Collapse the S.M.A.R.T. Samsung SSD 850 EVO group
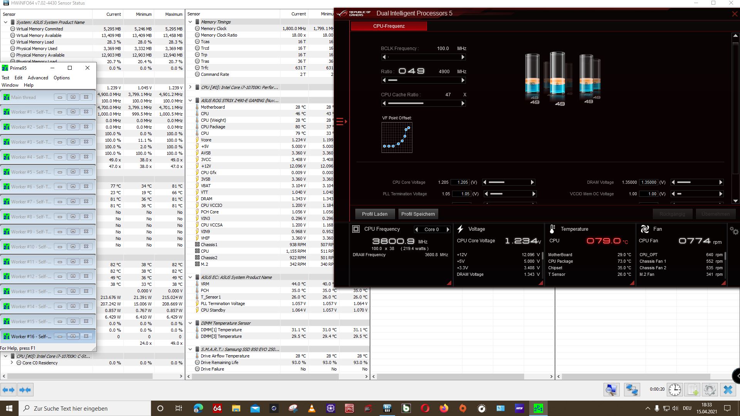740x416 pixels. [x=190, y=349]
